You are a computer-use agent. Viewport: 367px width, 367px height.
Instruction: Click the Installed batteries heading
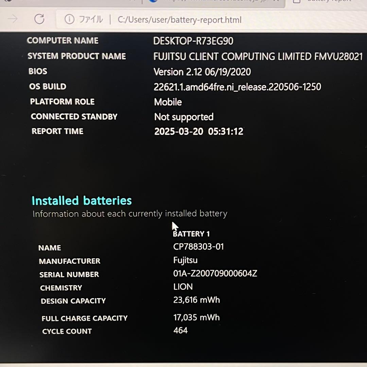pos(82,200)
